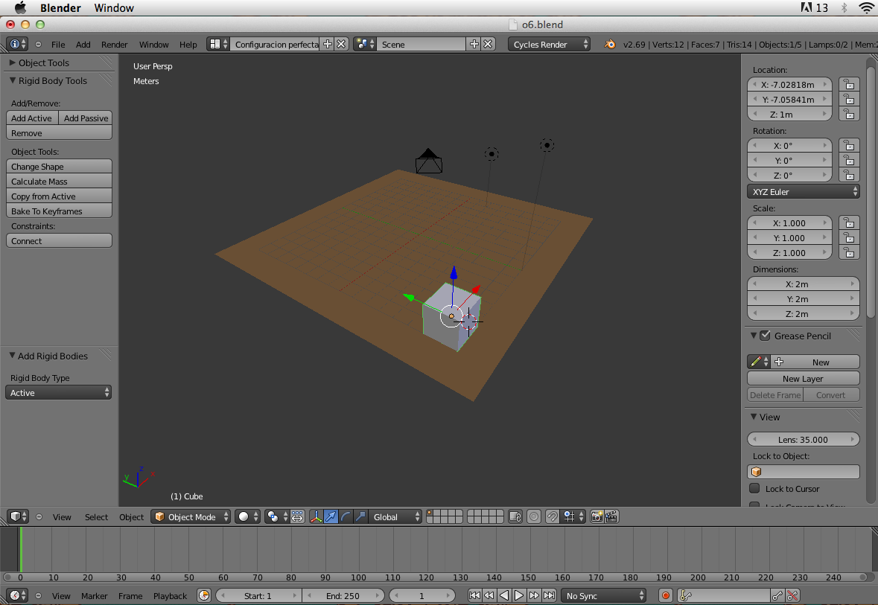Viewport: 878px width, 605px height.
Task: Collapse the Rigid Body Tools panel
Action: [13, 80]
